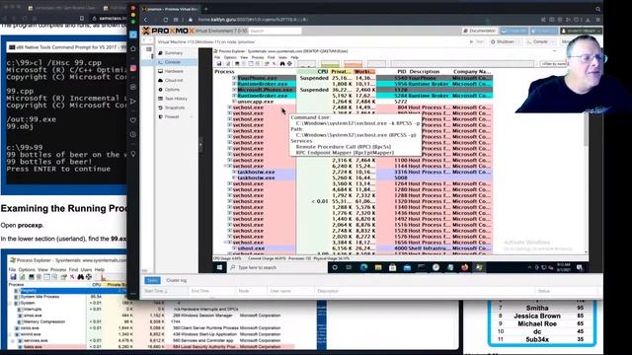Open Microsoft Store from VM taskbar
Screen dimensions: 632x355
tap(392, 267)
